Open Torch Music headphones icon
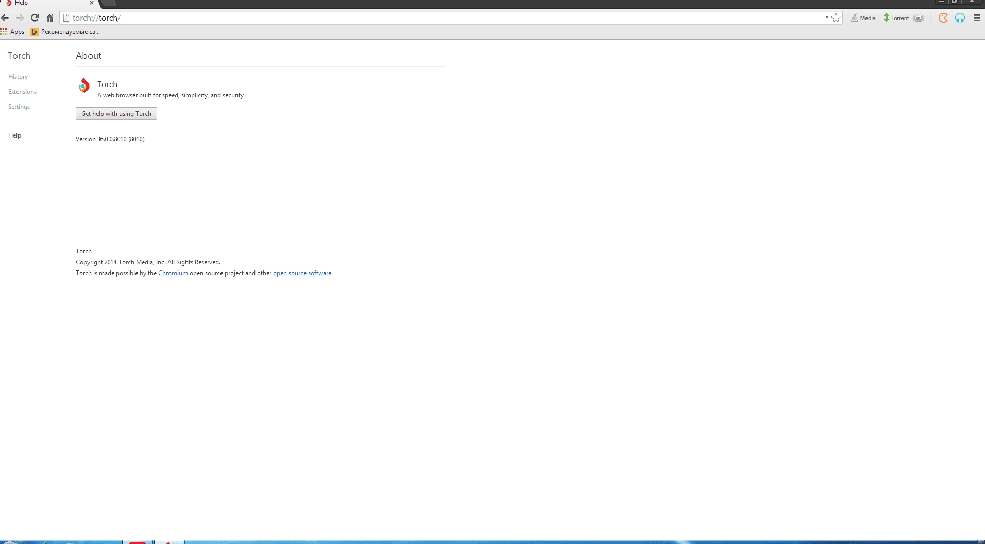 click(960, 18)
